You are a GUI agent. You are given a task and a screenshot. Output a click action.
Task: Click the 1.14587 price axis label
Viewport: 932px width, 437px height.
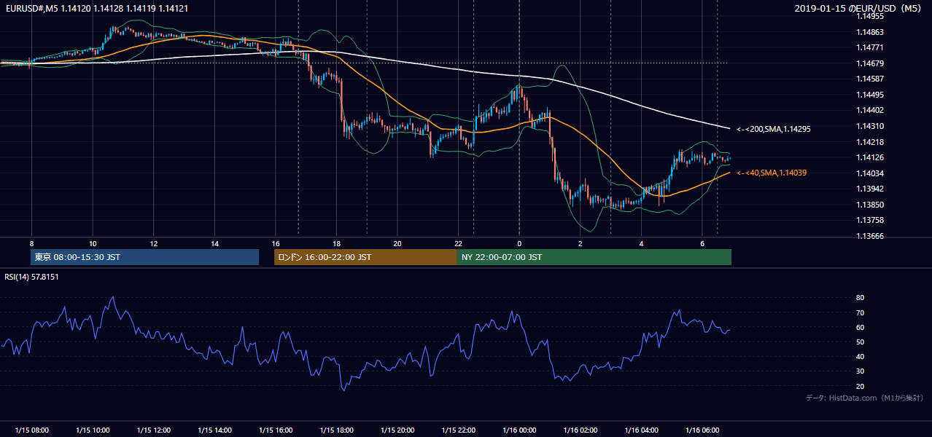point(869,79)
